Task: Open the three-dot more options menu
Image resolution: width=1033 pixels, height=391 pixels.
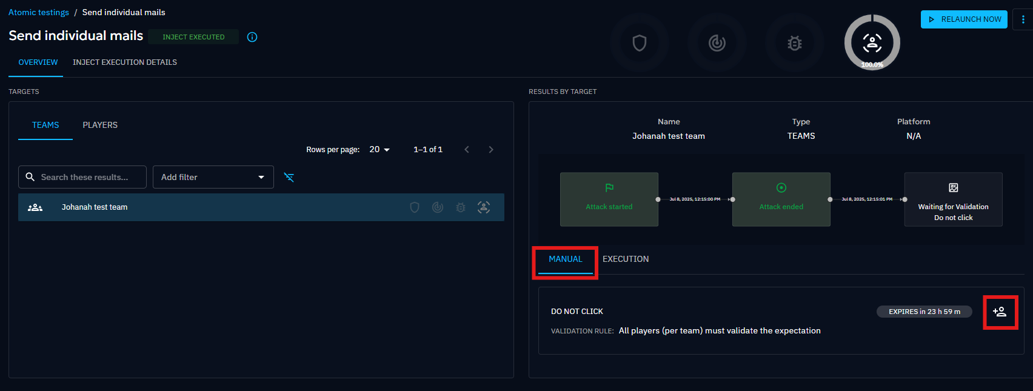Action: click(x=1023, y=19)
